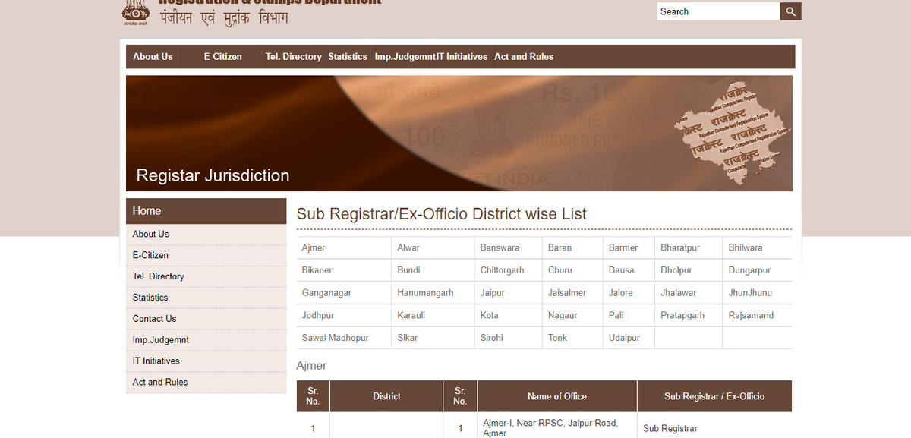This screenshot has width=911, height=438.
Task: Open "IT Initiatives" from the top navigation
Action: coord(462,56)
